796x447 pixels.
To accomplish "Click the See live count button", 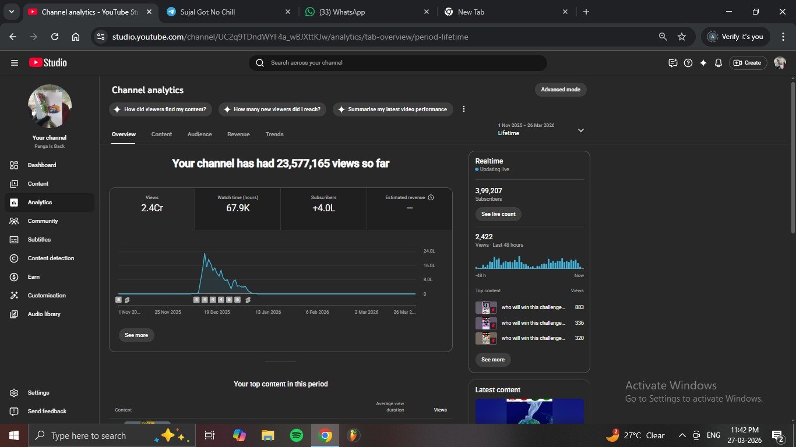I will tap(498, 214).
